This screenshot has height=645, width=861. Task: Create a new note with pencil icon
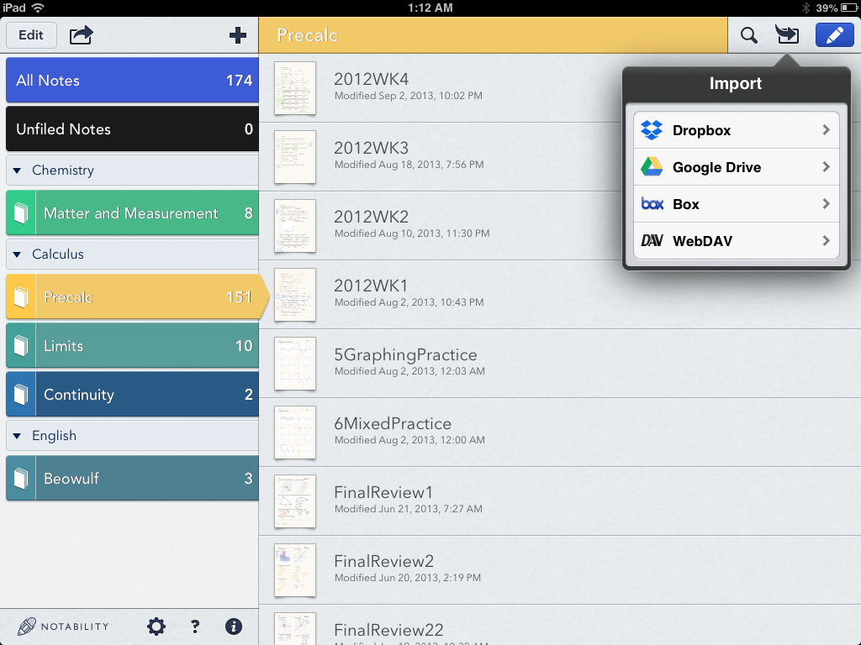tap(834, 35)
